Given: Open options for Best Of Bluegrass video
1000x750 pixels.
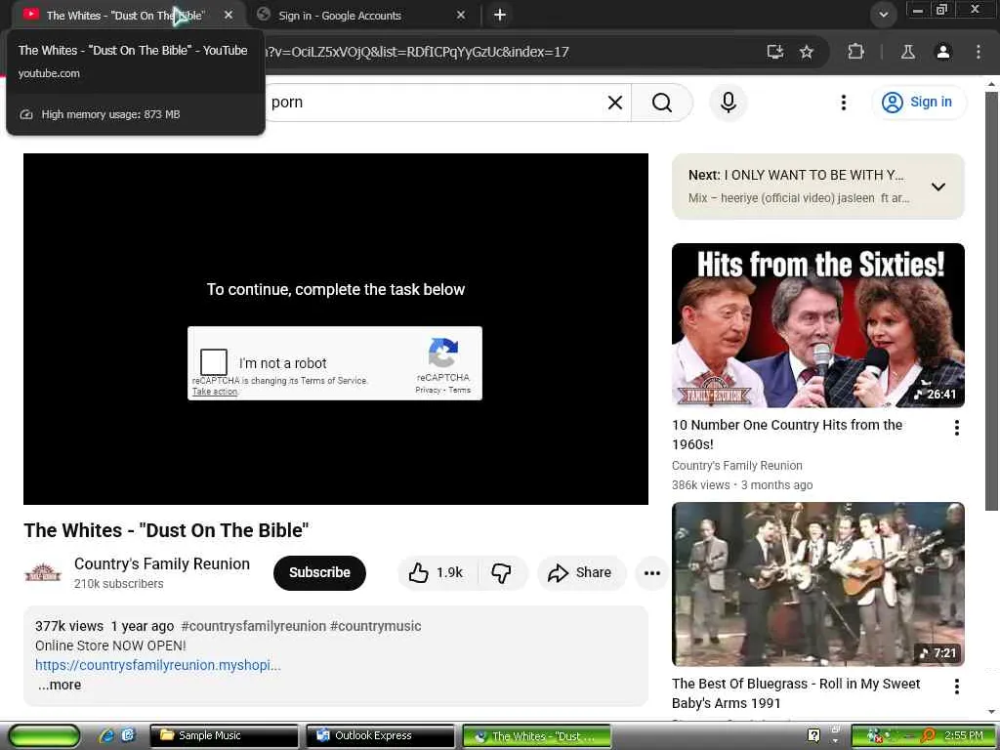Looking at the screenshot, I should (957, 687).
